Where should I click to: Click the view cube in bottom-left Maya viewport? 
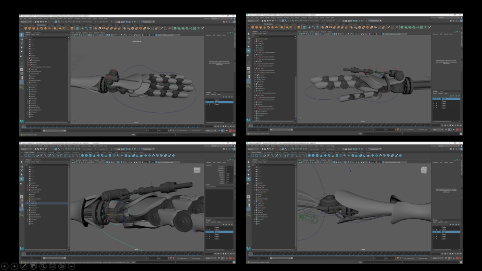[x=197, y=169]
